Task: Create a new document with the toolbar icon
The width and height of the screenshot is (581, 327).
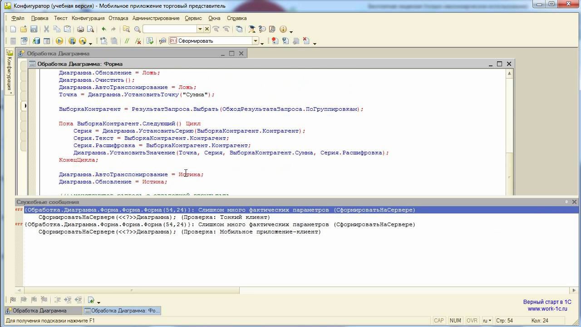Action: (x=13, y=29)
